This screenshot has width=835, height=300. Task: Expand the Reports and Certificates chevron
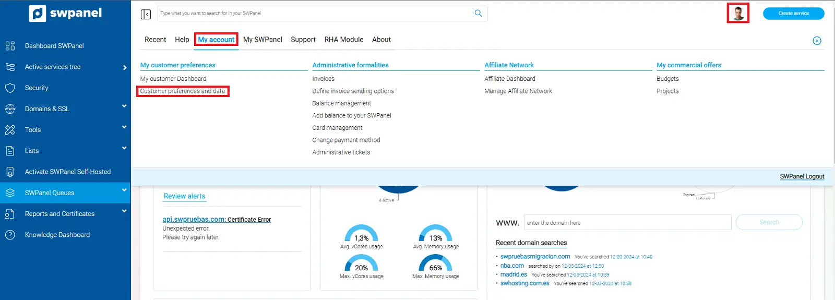click(124, 211)
